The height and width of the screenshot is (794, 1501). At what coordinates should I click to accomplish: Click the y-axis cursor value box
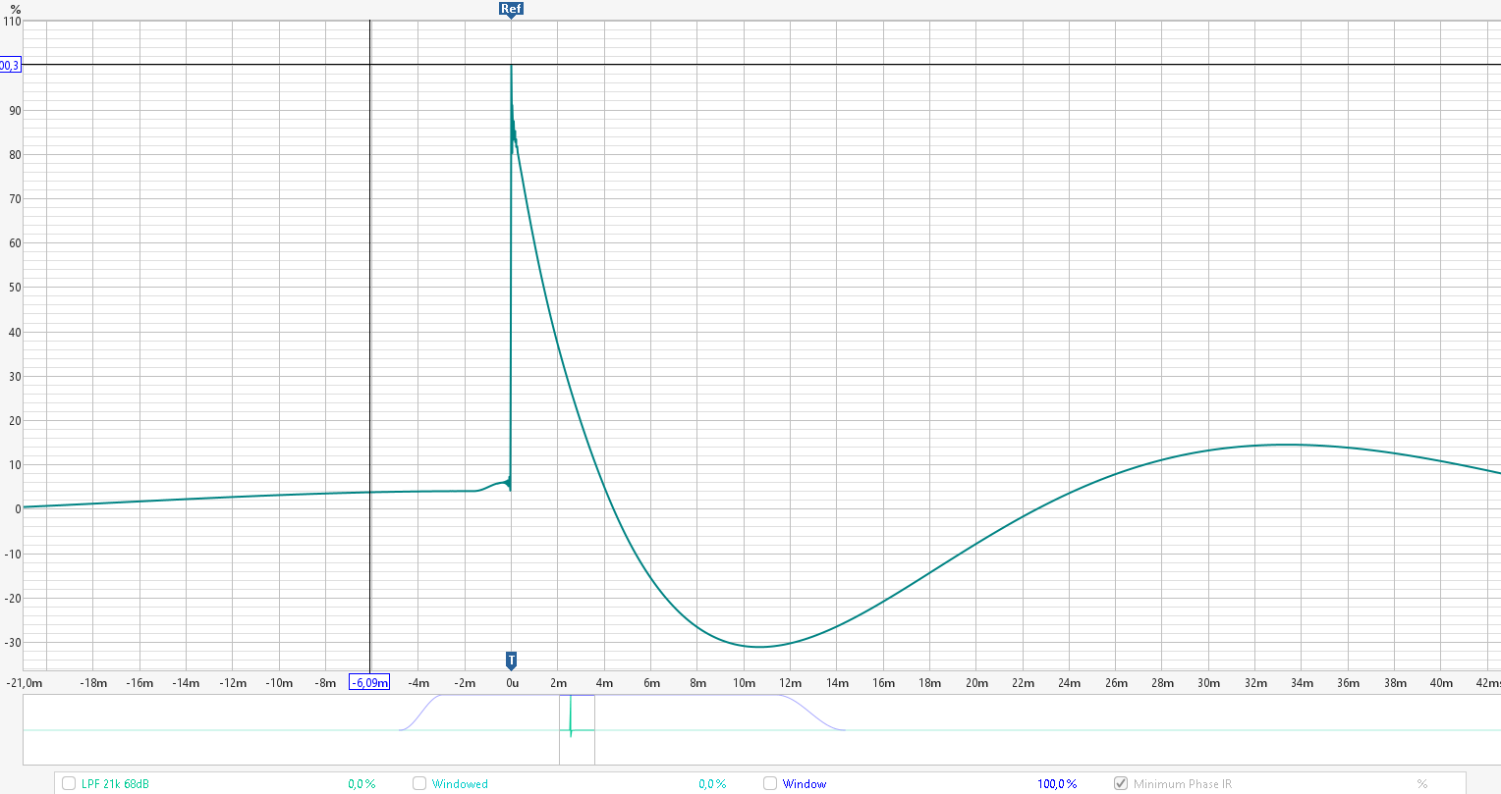coord(9,66)
